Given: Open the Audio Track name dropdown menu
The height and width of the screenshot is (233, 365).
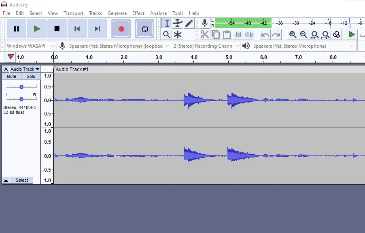Looking at the screenshot, I should [x=25, y=69].
